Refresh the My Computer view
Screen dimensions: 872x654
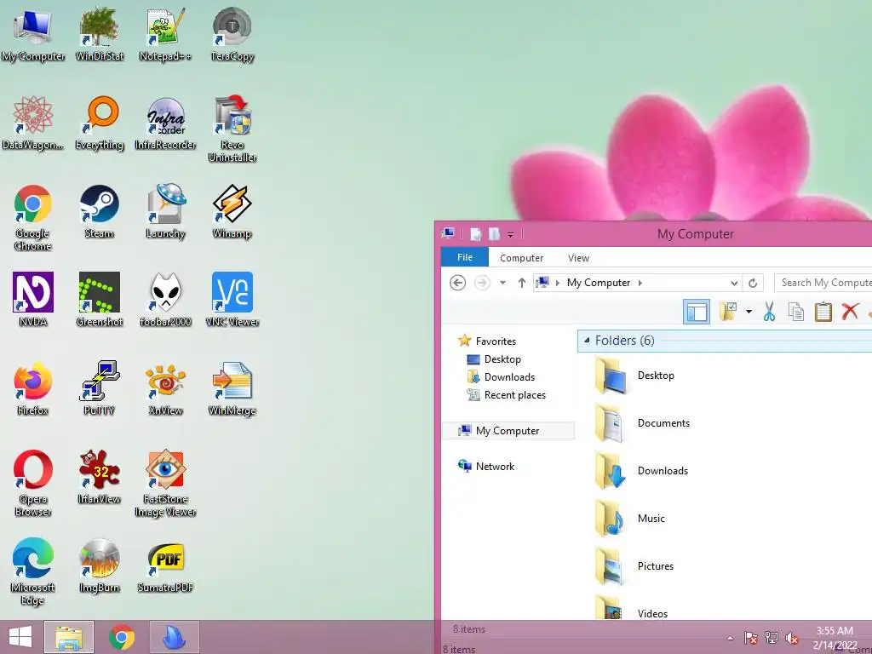(753, 283)
